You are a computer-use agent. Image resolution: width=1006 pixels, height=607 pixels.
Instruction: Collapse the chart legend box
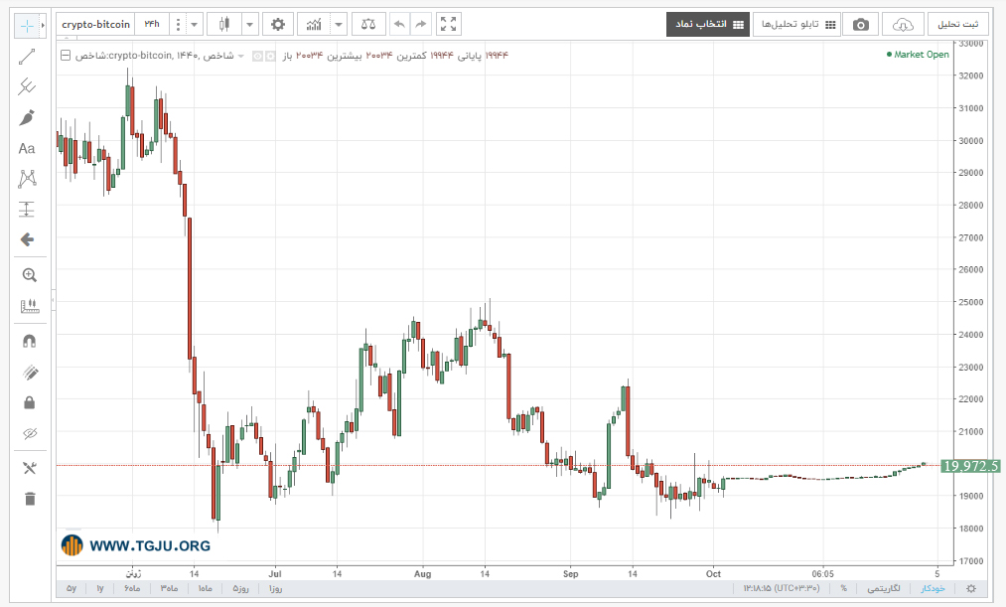[x=66, y=56]
